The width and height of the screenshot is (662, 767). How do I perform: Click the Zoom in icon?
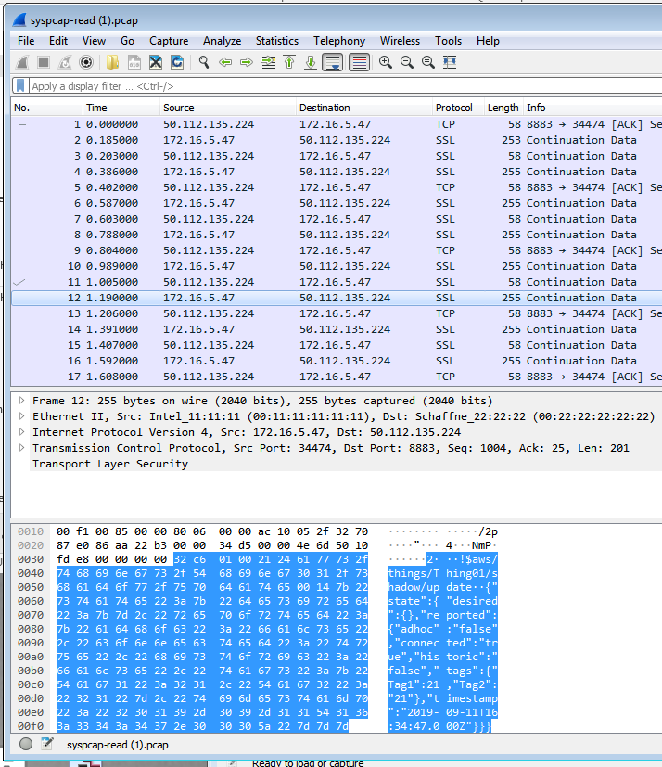pyautogui.click(x=386, y=63)
